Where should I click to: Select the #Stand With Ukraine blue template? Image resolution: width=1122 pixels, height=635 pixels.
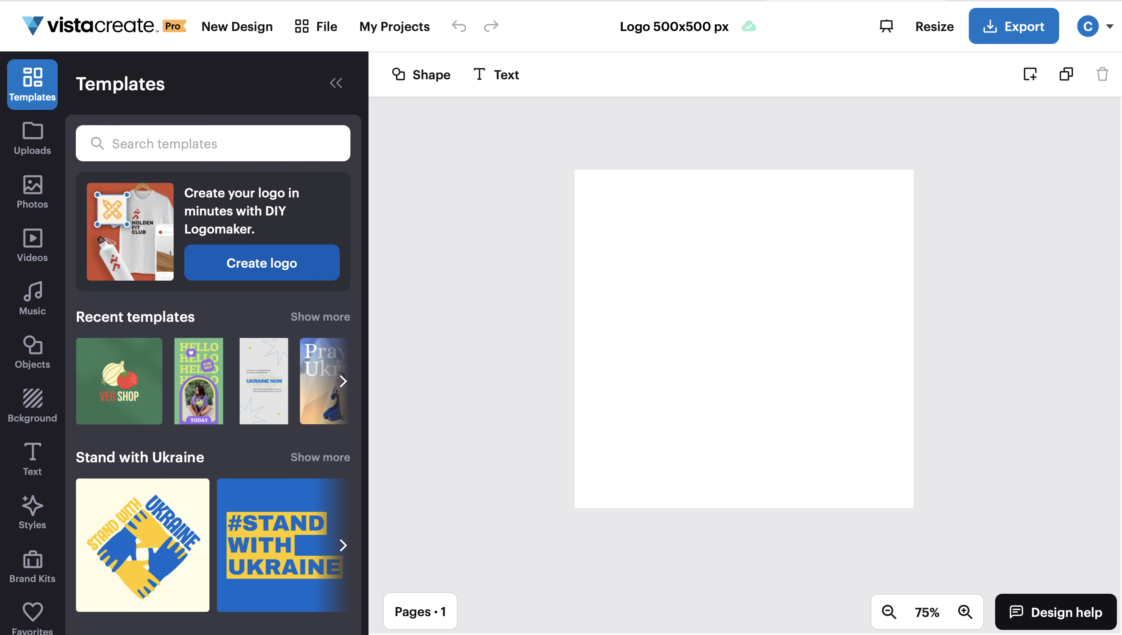point(282,545)
